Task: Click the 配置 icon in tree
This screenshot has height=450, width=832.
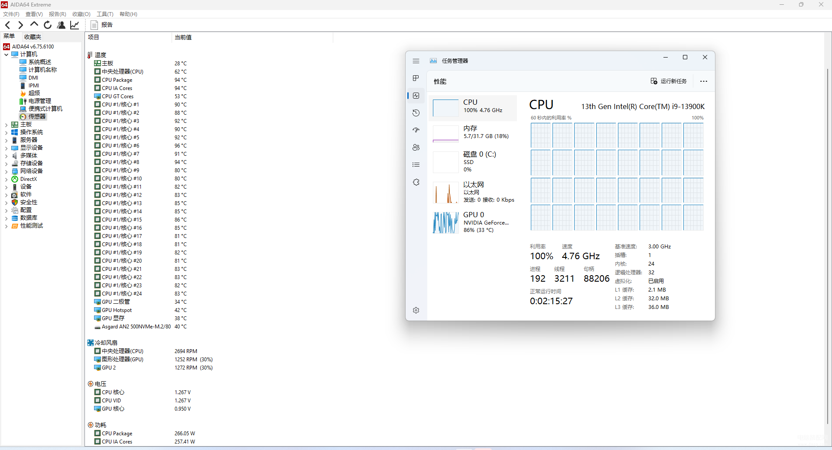Action: point(15,210)
